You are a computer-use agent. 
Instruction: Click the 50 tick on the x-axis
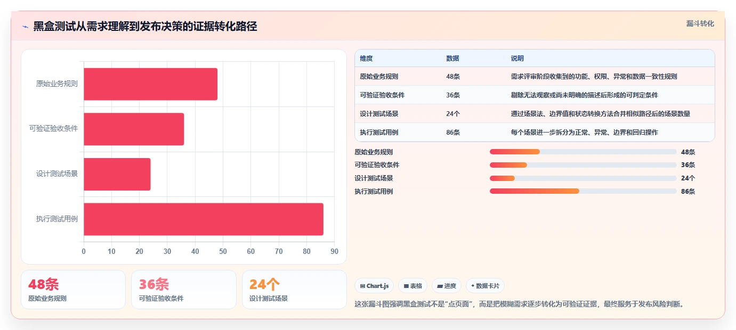coord(223,252)
